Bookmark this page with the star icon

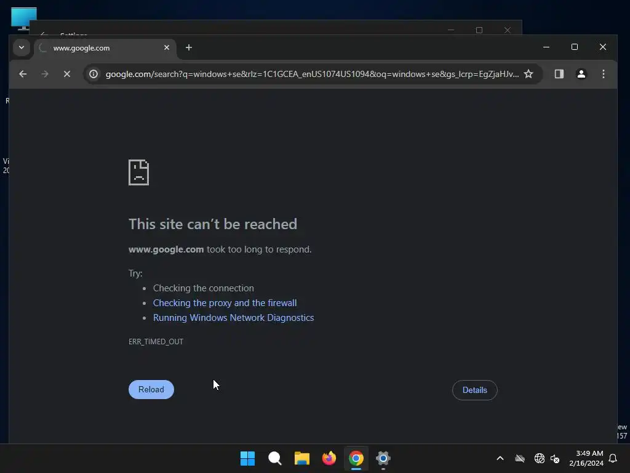(528, 74)
